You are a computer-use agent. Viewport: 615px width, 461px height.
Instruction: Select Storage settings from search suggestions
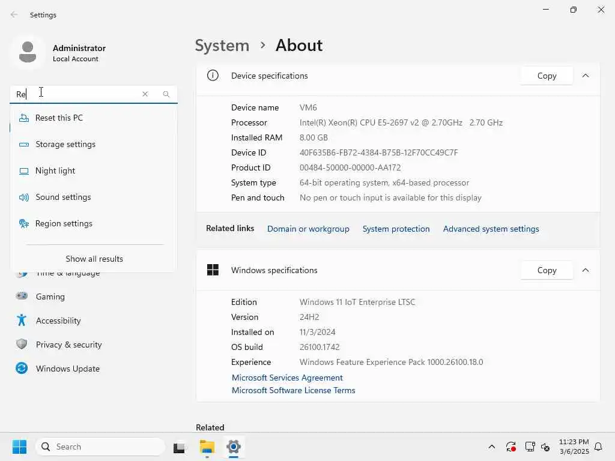93,144
